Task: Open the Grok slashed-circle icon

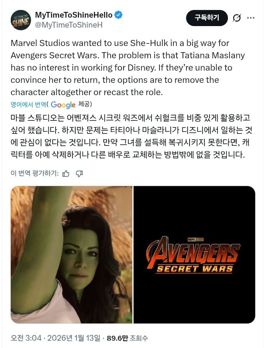Action: click(x=237, y=18)
